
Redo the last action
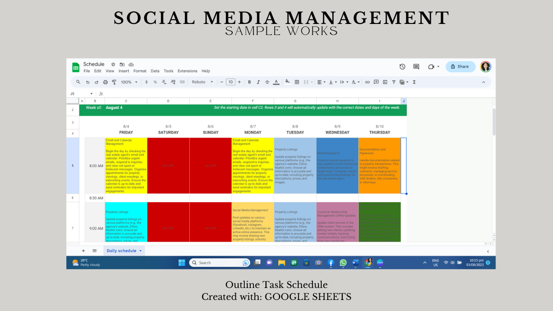(x=96, y=82)
